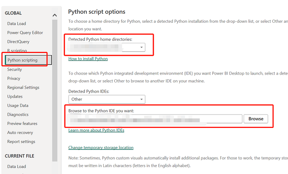
Task: Go to R scripting options
Action: click(x=17, y=50)
